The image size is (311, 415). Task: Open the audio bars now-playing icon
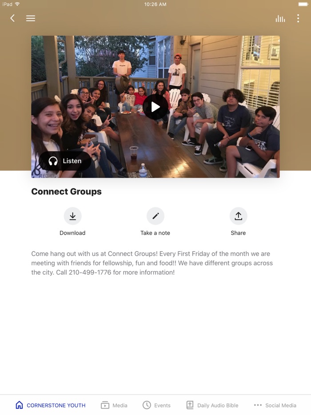[280, 19]
